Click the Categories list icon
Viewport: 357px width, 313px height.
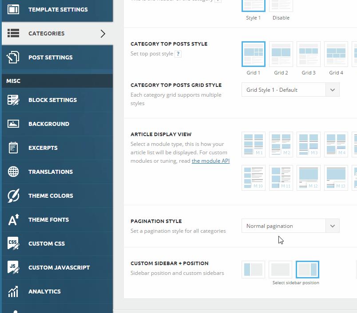click(x=13, y=33)
